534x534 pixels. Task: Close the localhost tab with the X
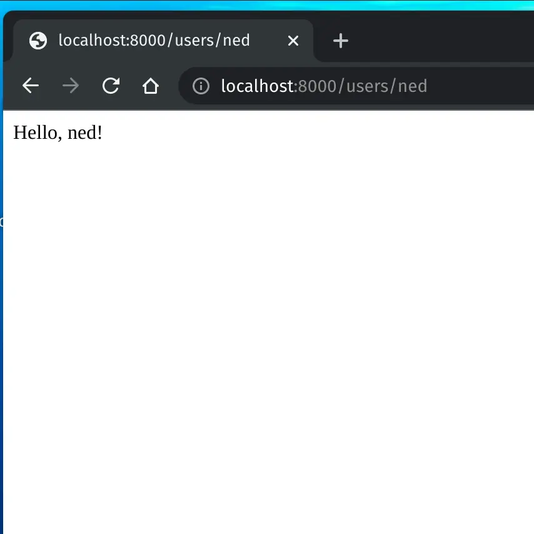293,40
